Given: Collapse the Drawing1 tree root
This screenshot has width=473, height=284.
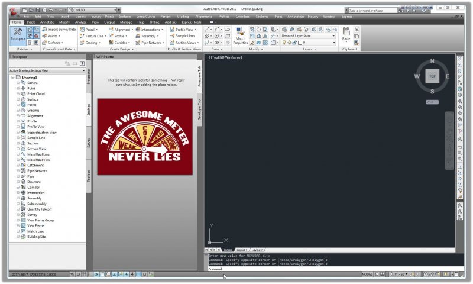Looking at the screenshot, I should click(12, 78).
